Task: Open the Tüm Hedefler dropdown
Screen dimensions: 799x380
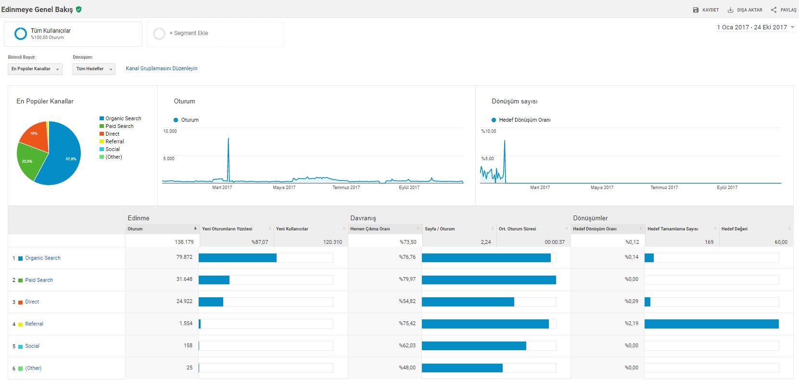Action: [x=94, y=69]
